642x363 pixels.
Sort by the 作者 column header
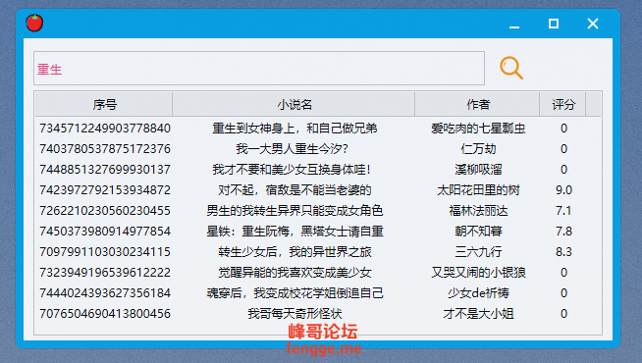[x=477, y=104]
